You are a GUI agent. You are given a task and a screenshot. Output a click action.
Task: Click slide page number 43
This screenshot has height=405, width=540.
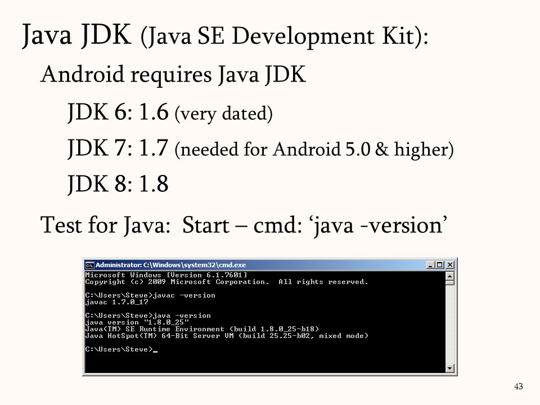coord(518,386)
